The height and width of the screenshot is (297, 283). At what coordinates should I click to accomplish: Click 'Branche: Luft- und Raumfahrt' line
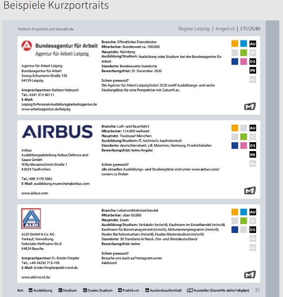(125, 126)
